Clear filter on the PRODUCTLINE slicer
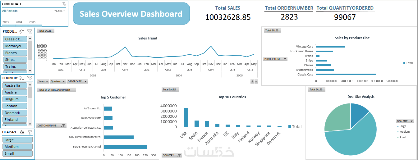The height and width of the screenshot is (160, 418). 30,31
